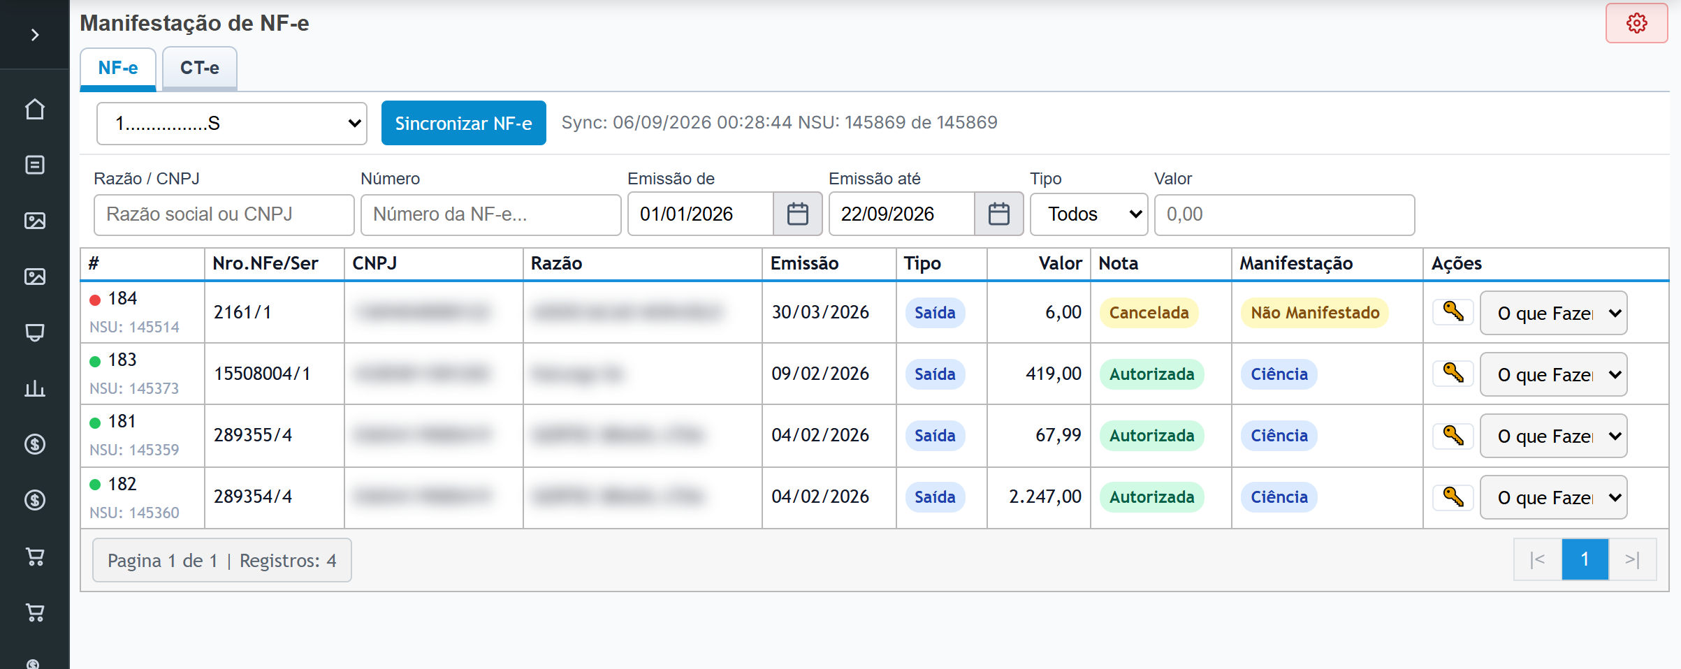Open calendar picker for Emissão até
Image resolution: width=1681 pixels, height=669 pixels.
coord(998,214)
